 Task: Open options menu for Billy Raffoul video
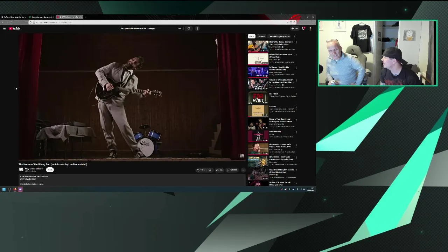click(296, 55)
